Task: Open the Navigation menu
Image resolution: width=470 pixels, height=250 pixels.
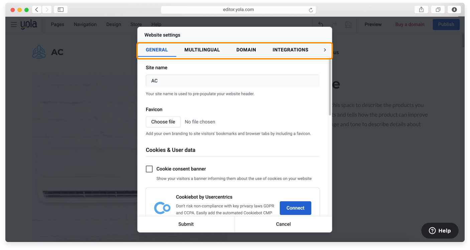Action: [x=85, y=24]
